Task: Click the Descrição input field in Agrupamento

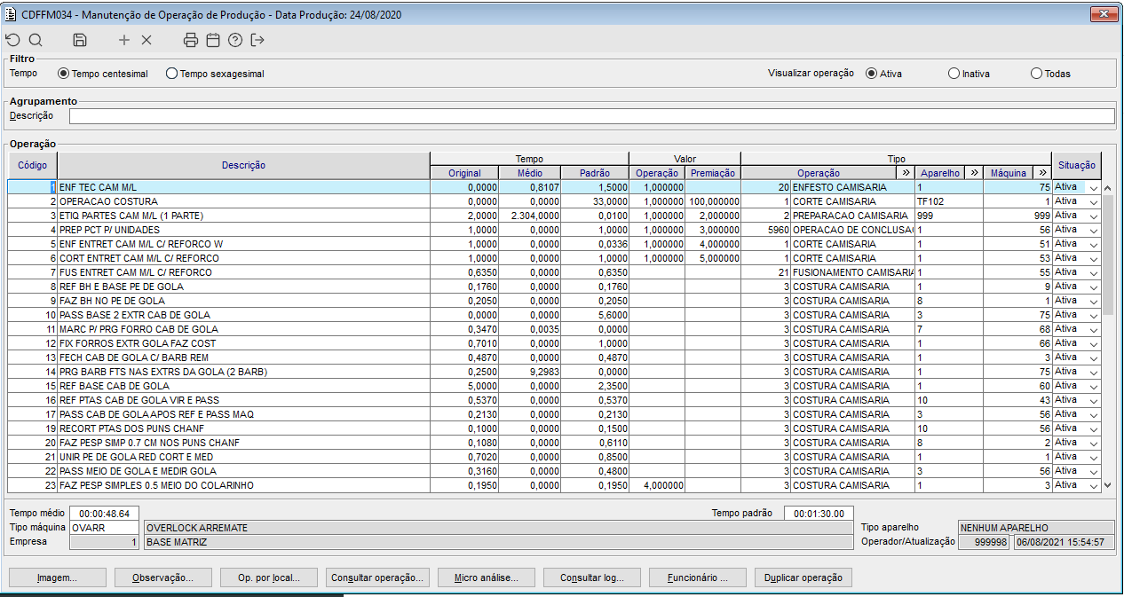Action: tap(591, 116)
